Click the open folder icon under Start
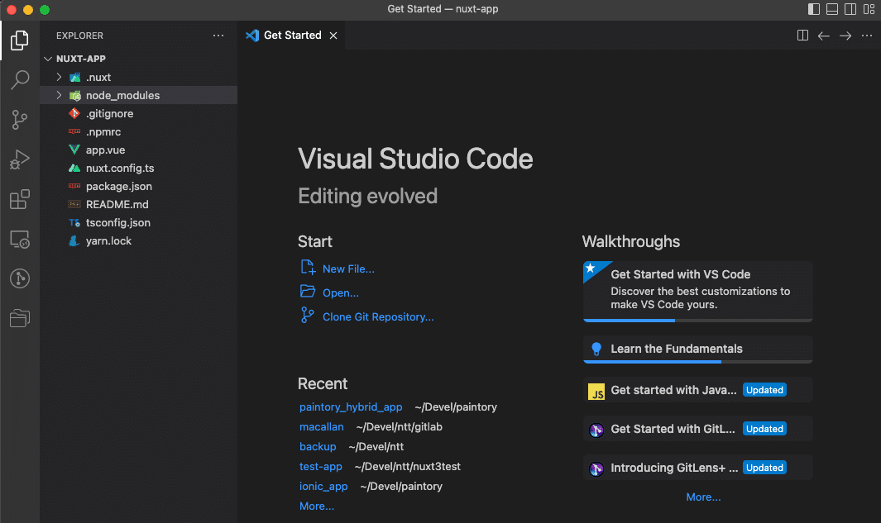881x523 pixels. pyautogui.click(x=308, y=291)
